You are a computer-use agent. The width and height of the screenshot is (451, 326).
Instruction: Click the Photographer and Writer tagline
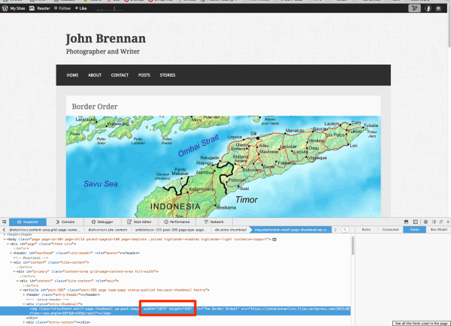pyautogui.click(x=103, y=52)
